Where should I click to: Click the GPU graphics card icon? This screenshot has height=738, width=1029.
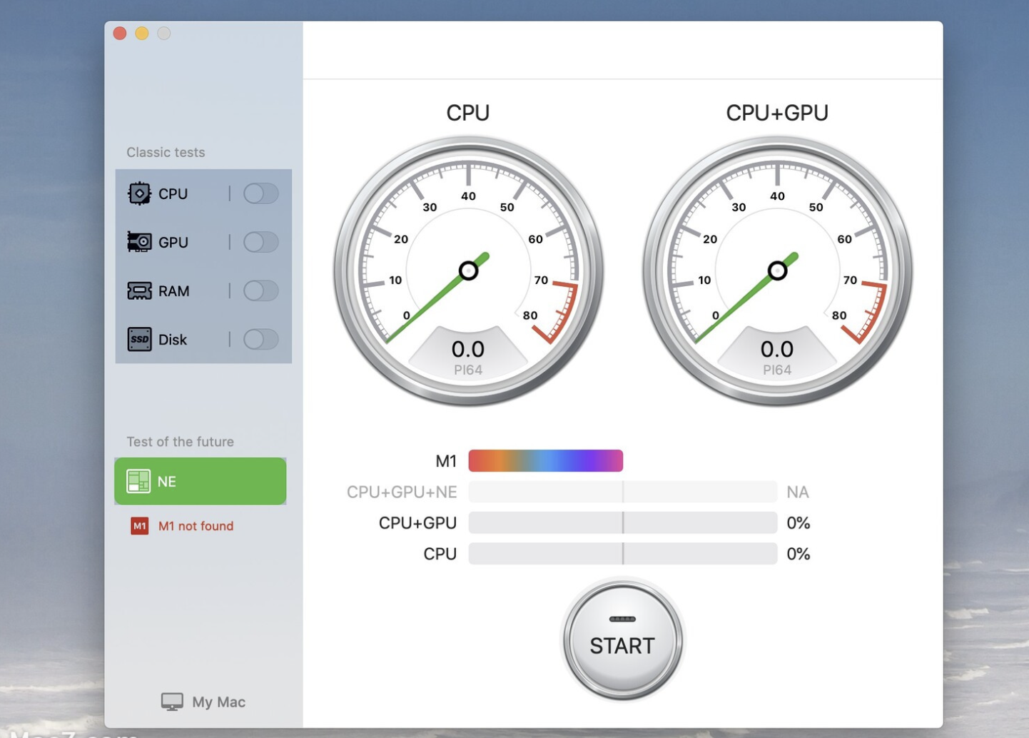click(139, 242)
